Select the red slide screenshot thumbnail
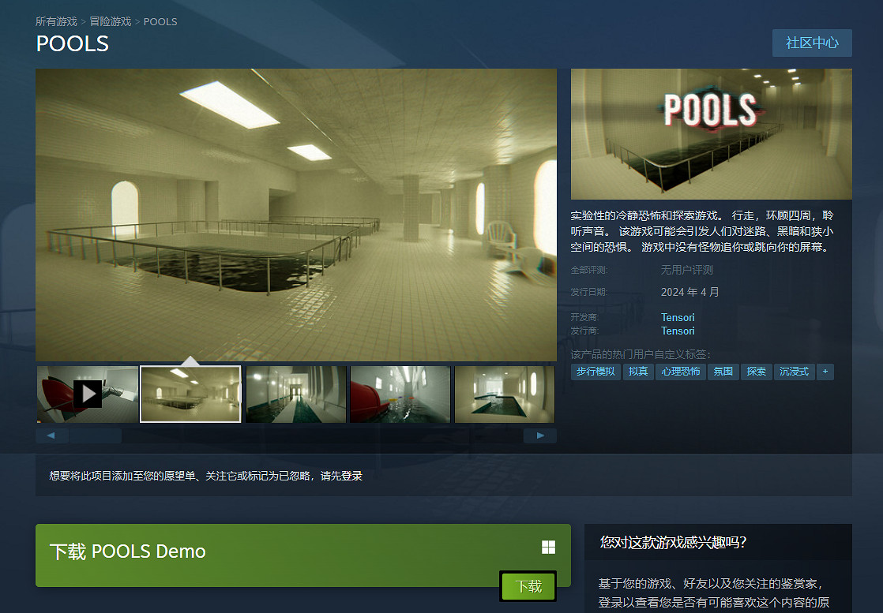The image size is (883, 613). [400, 394]
